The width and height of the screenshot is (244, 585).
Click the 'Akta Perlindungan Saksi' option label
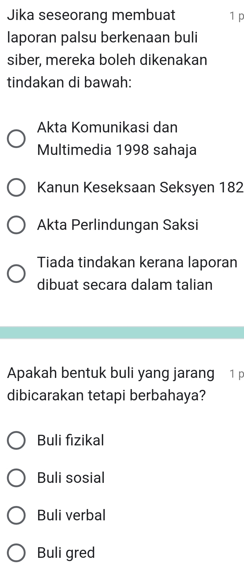click(x=118, y=225)
